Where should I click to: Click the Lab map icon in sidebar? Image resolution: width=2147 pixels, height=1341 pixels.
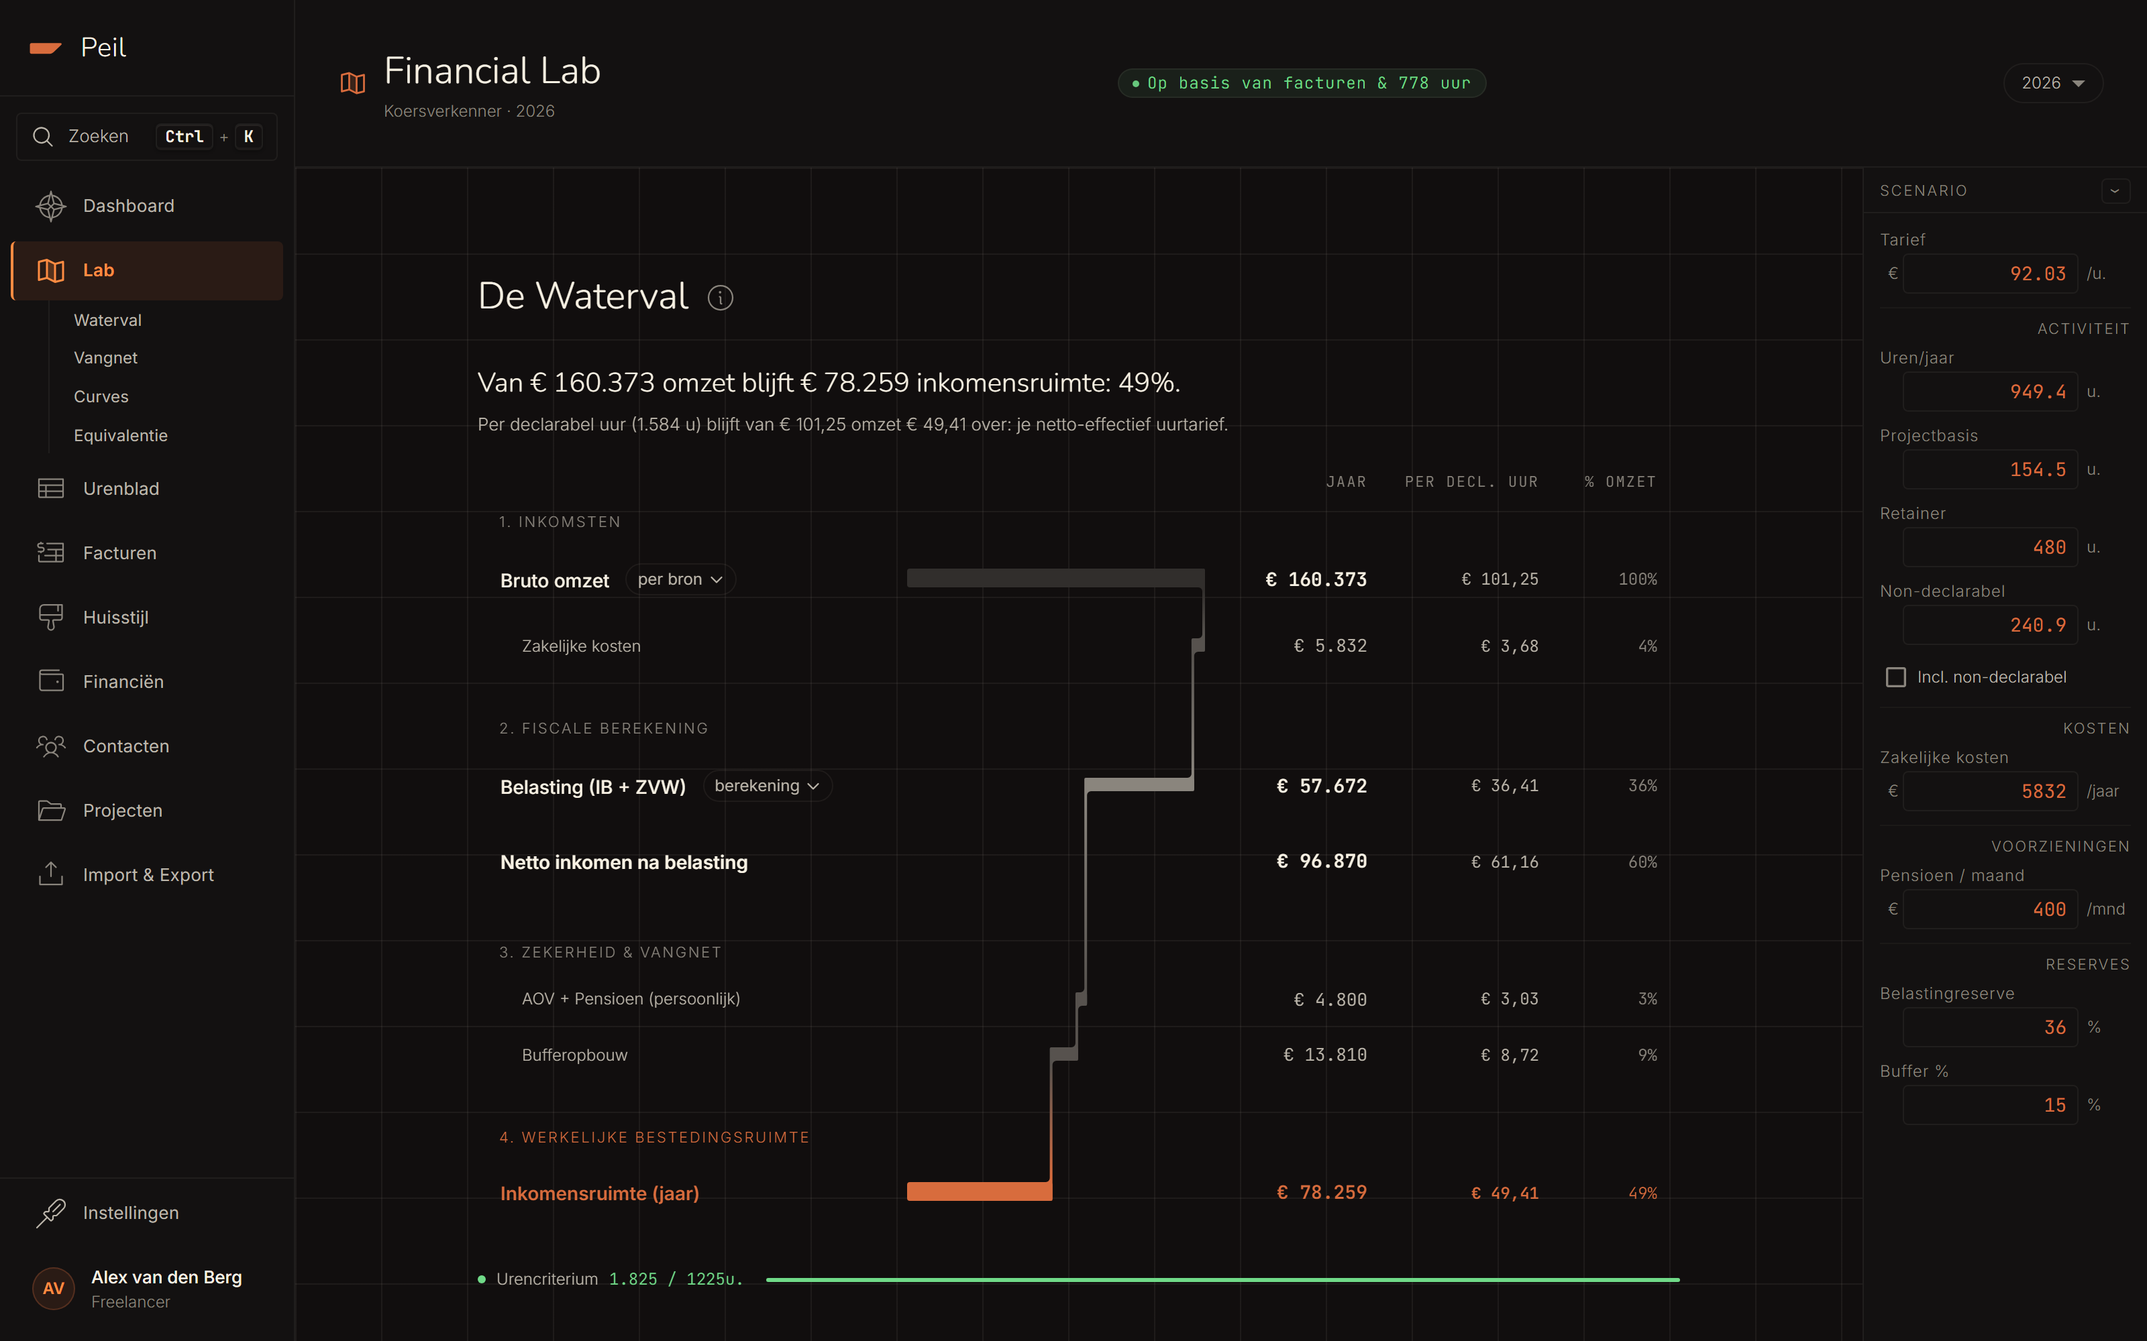(x=50, y=270)
